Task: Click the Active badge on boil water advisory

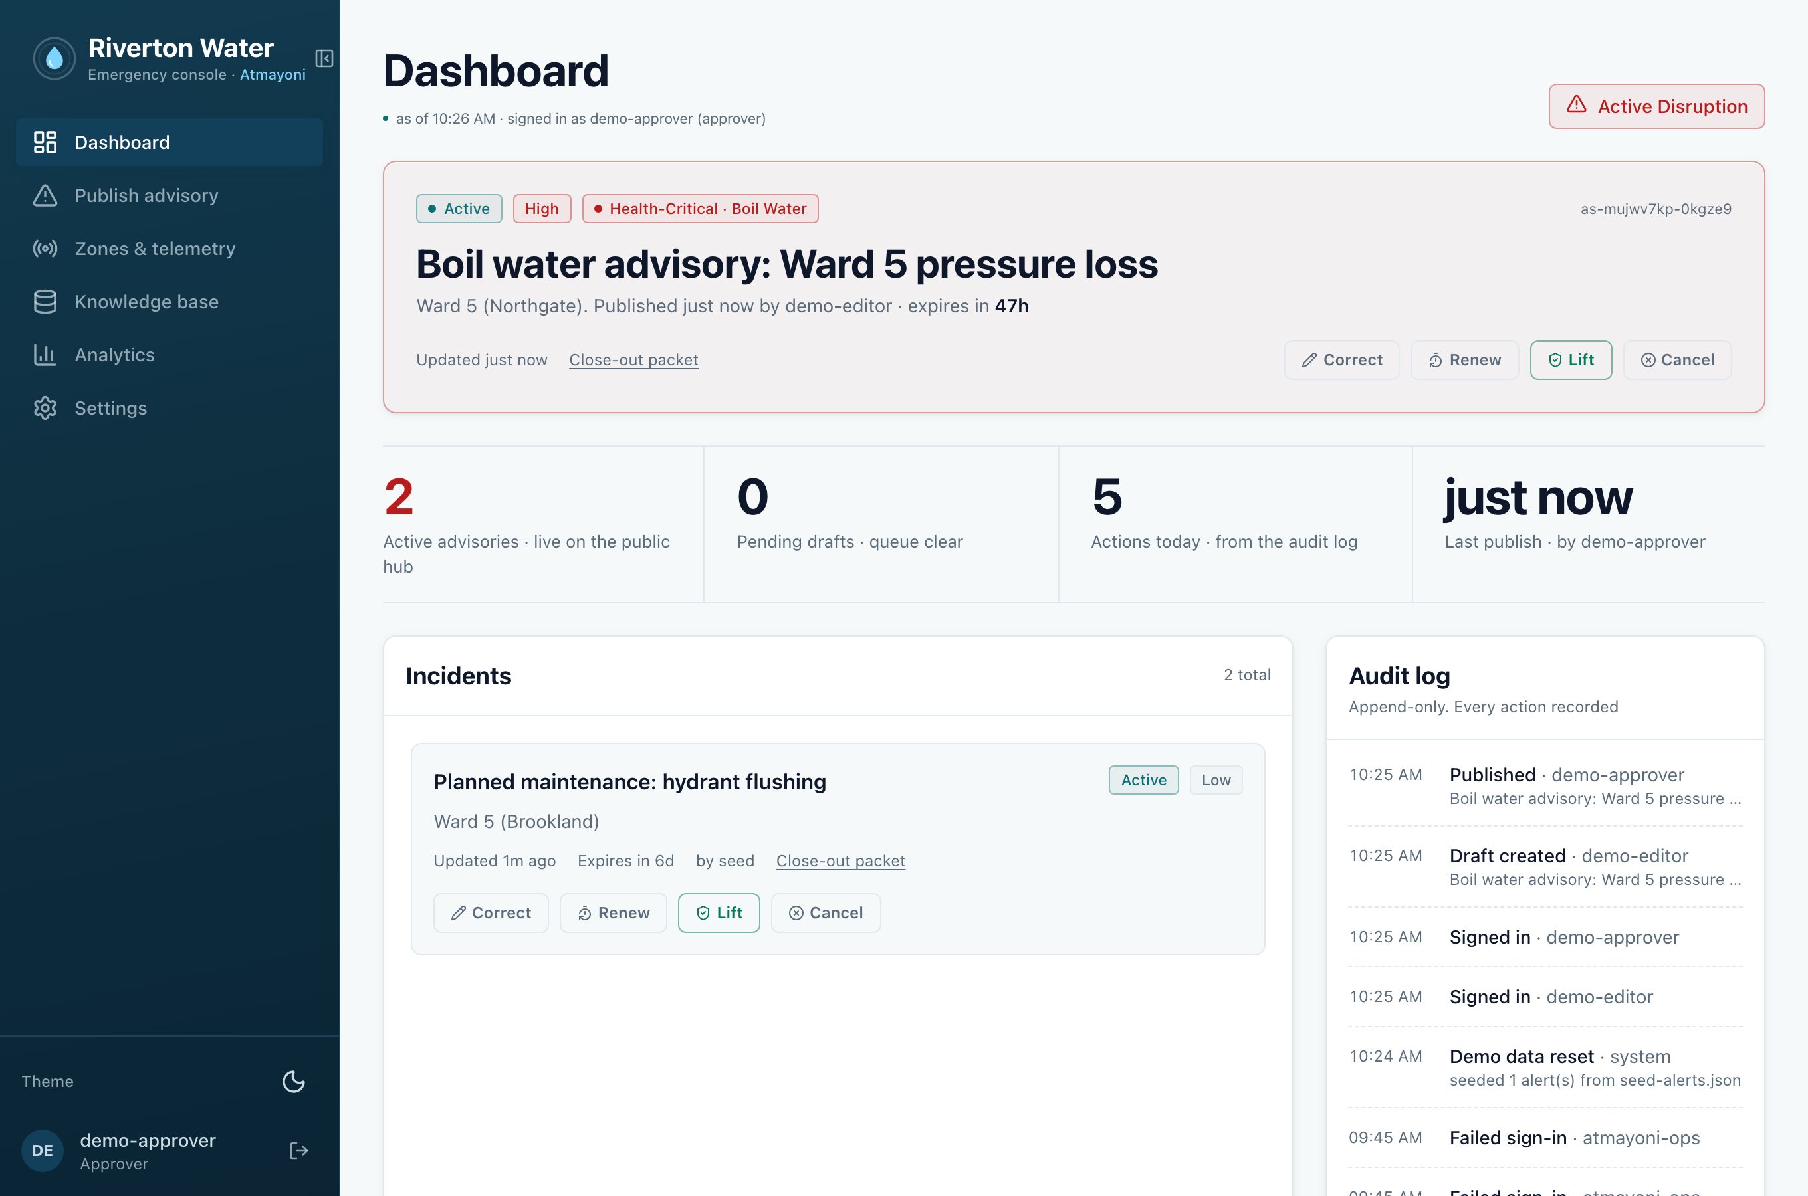Action: point(459,208)
